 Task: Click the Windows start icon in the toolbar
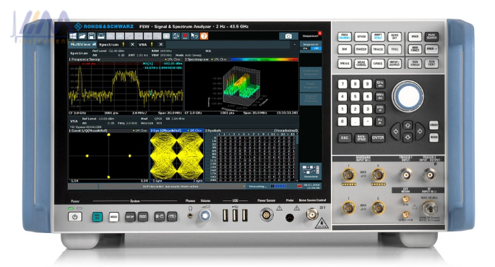(x=73, y=36)
